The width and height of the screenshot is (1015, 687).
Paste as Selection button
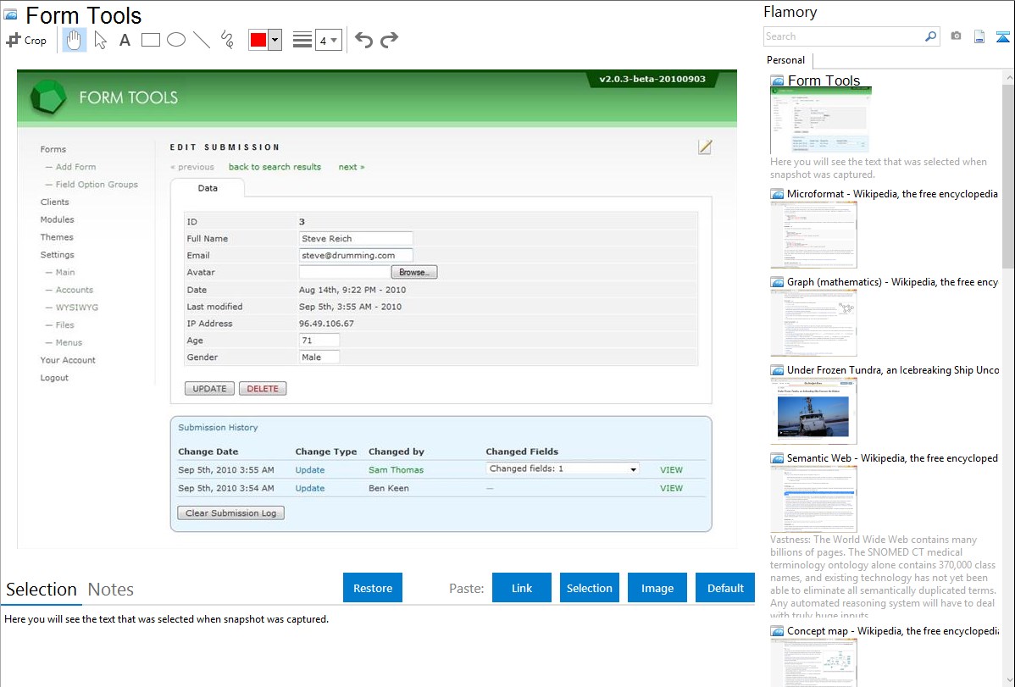point(590,588)
